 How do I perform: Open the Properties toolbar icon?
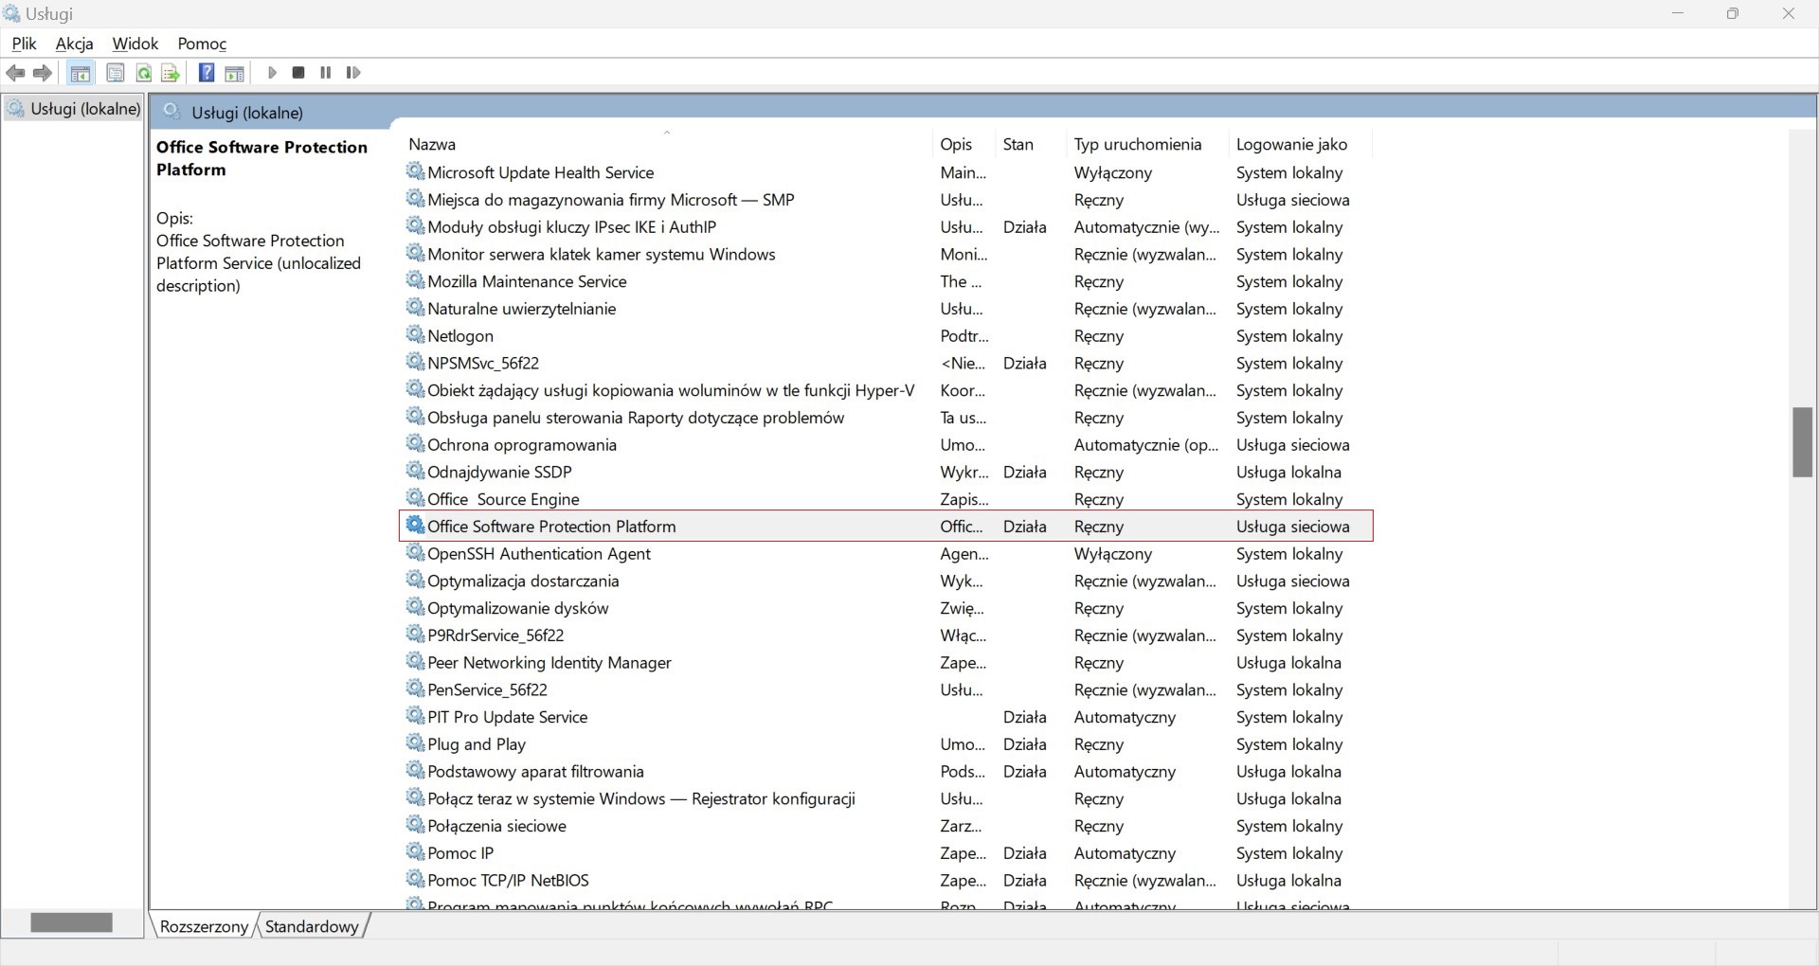pyautogui.click(x=115, y=73)
